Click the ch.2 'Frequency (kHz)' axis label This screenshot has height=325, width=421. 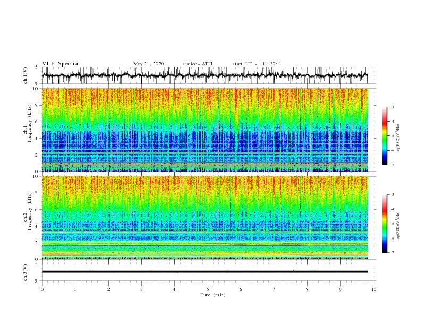click(x=30, y=211)
